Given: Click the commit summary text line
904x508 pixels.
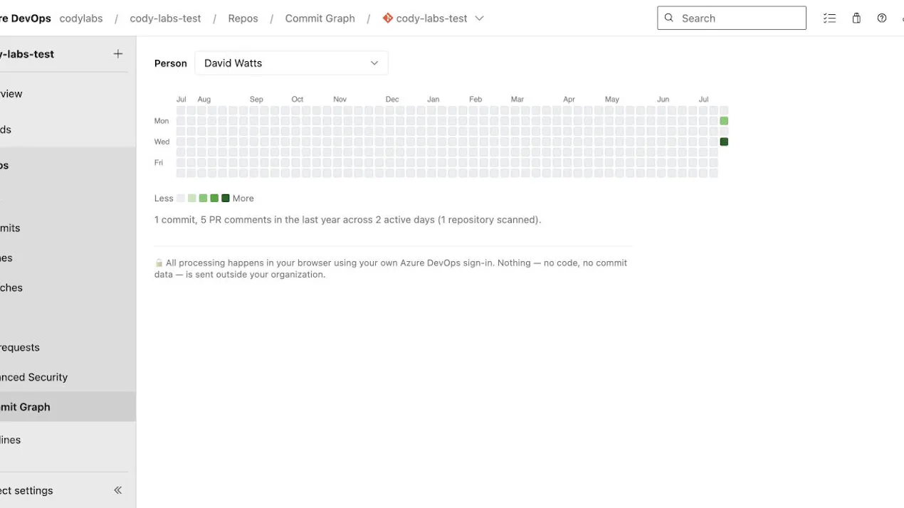Looking at the screenshot, I should pyautogui.click(x=347, y=220).
